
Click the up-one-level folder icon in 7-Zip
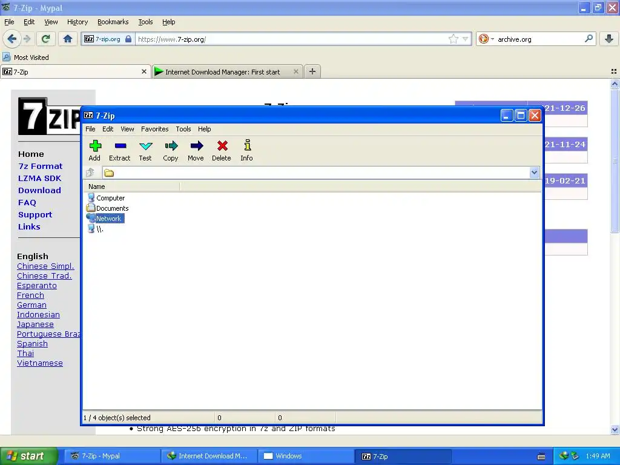90,173
